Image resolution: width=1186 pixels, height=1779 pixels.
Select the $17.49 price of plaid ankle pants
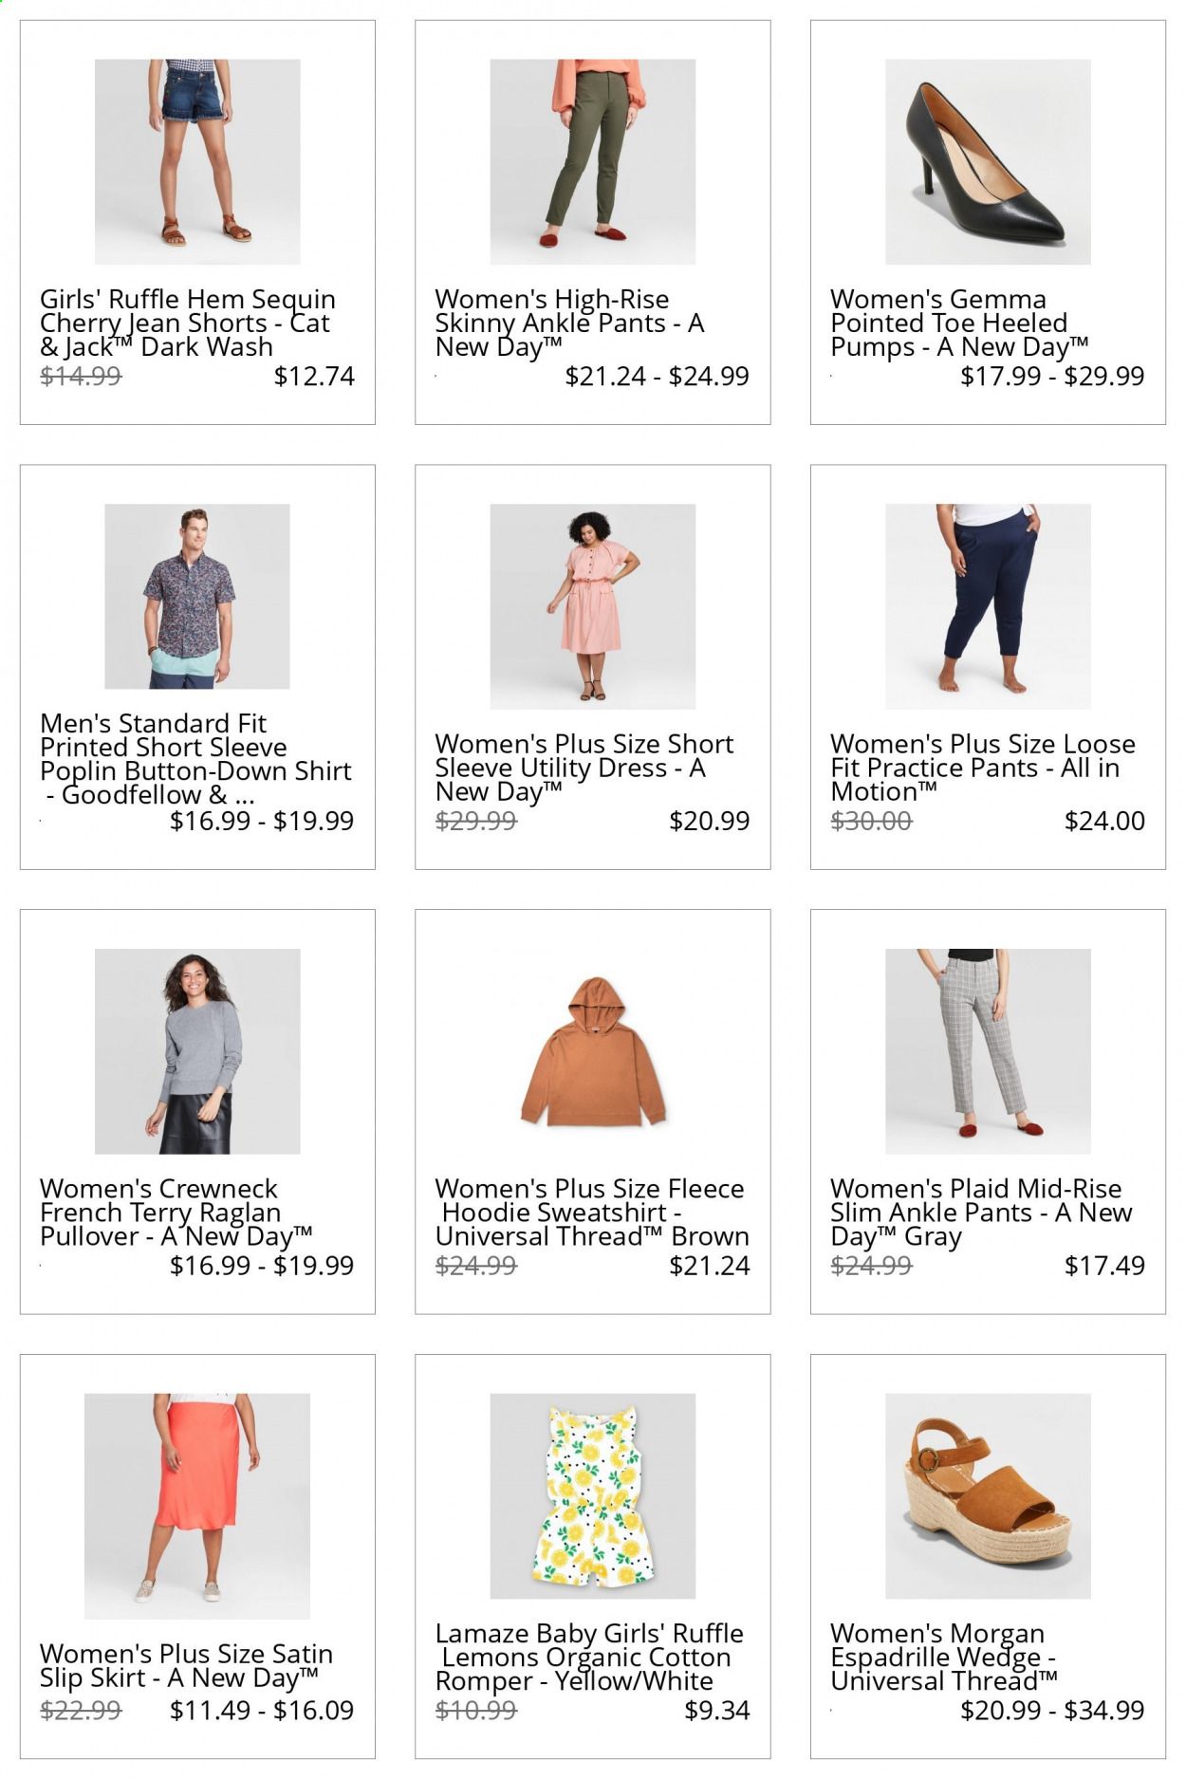tap(1104, 1266)
